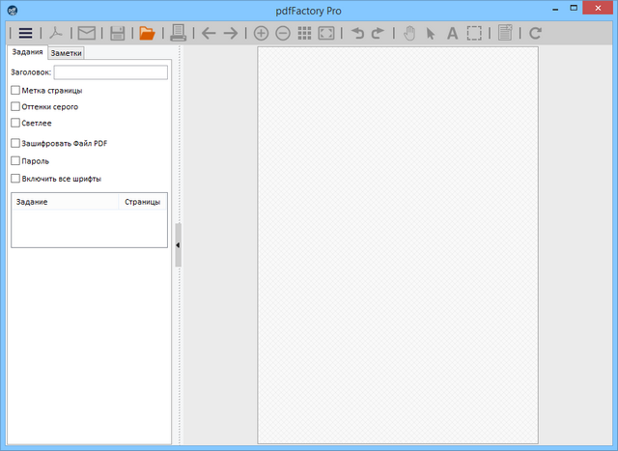Click the redo arrow icon
This screenshot has width=618, height=451.
click(x=378, y=33)
